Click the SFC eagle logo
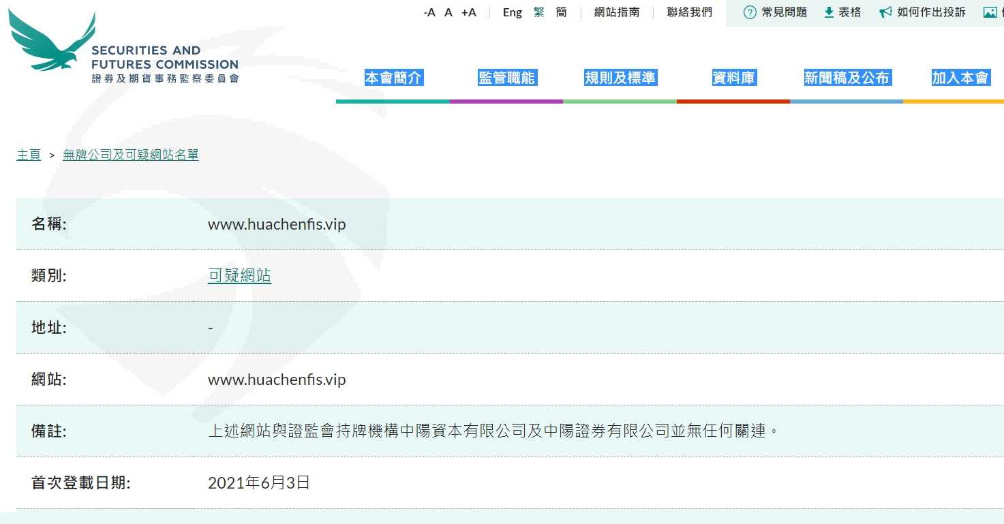The image size is (1004, 524). 52,42
